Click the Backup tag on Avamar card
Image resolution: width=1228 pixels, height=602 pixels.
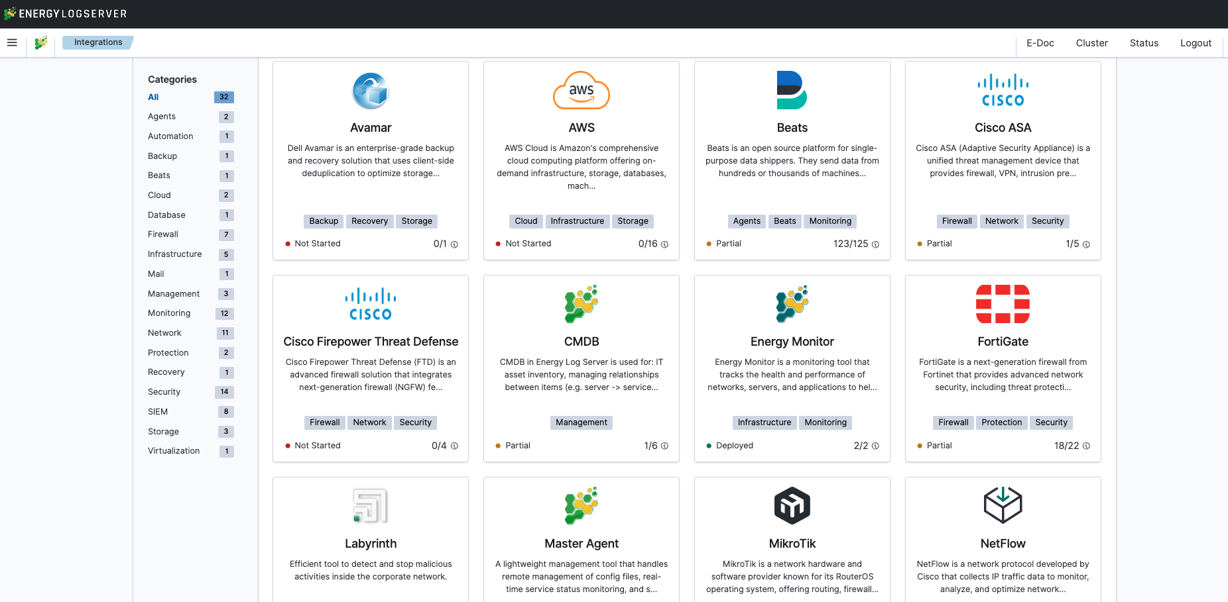[324, 221]
